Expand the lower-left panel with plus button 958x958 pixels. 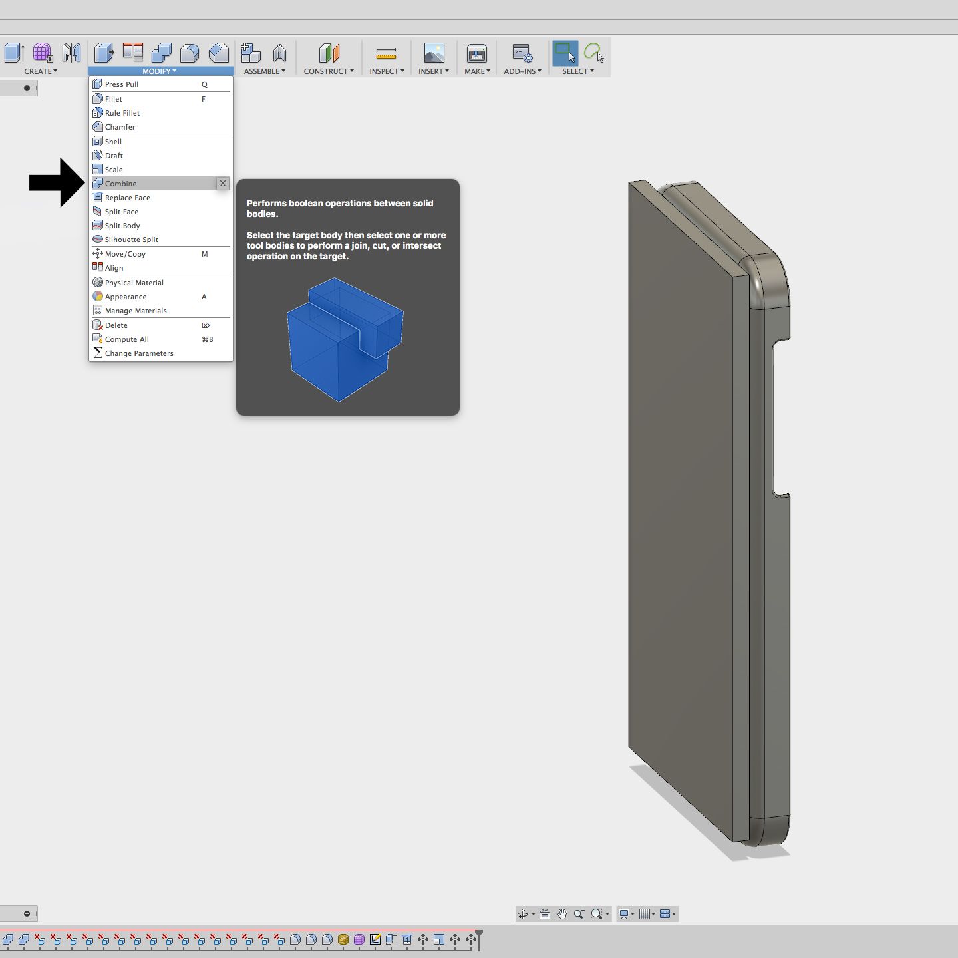pyautogui.click(x=27, y=913)
